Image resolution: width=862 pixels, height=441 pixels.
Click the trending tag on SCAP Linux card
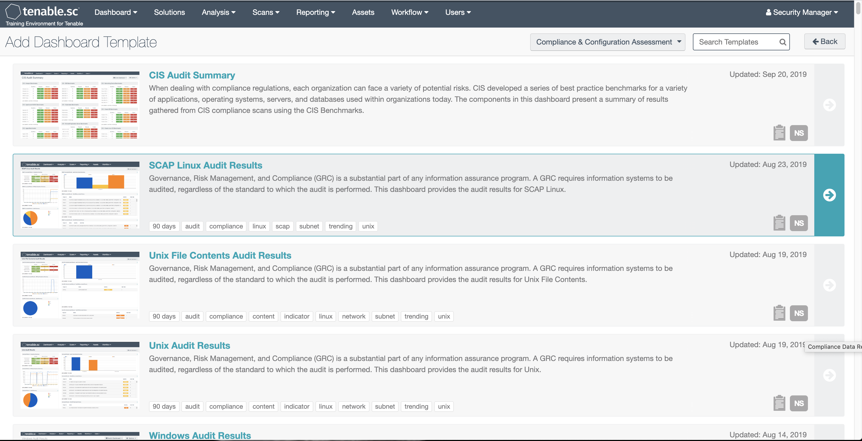[340, 226]
